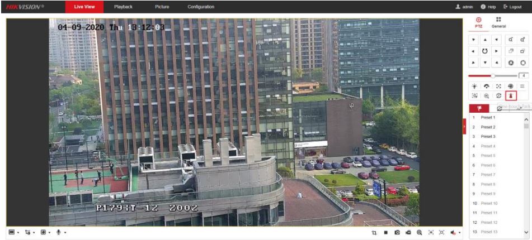The height and width of the screenshot is (240, 532).
Task: Move camera up-left with diagonal PTZ arrow
Action: (473, 40)
